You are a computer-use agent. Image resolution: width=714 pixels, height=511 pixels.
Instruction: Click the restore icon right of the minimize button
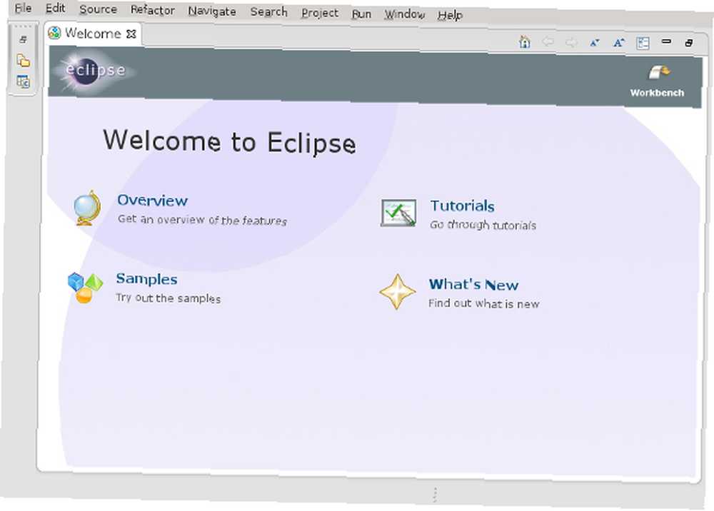[x=689, y=43]
